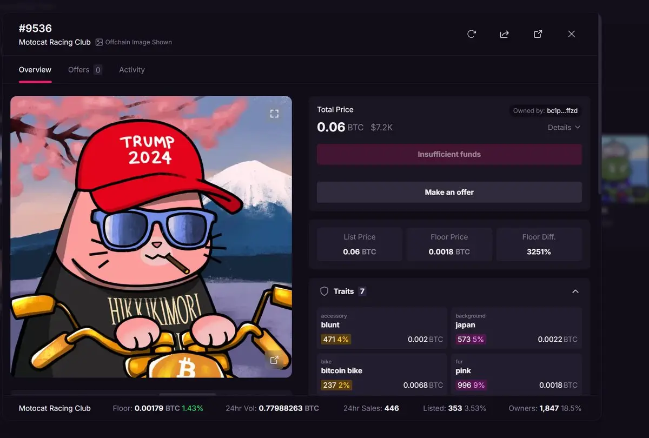Click the japan trait price 0.0022 BTC
This screenshot has width=649, height=438.
[558, 340]
